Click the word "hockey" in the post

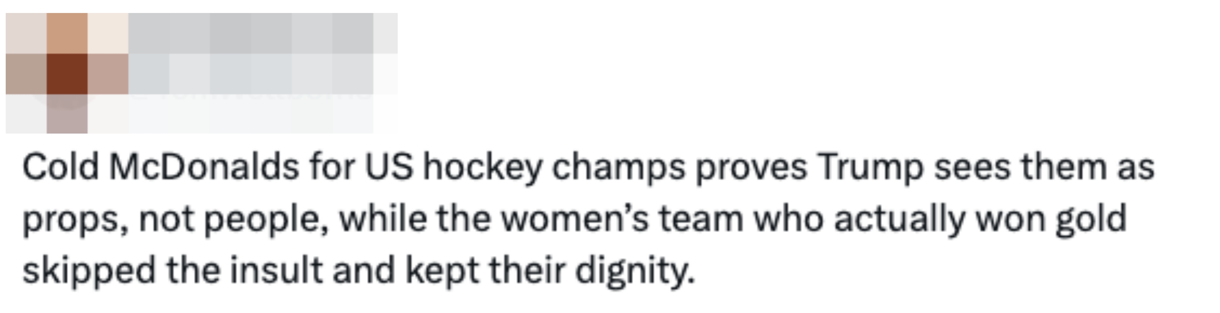coord(482,167)
